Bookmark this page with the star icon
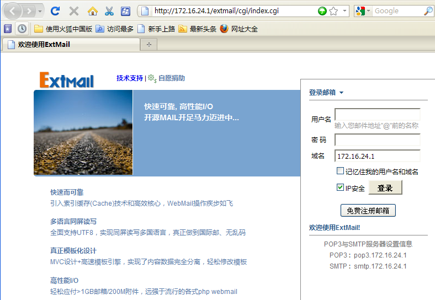The image size is (435, 300). click(x=333, y=11)
